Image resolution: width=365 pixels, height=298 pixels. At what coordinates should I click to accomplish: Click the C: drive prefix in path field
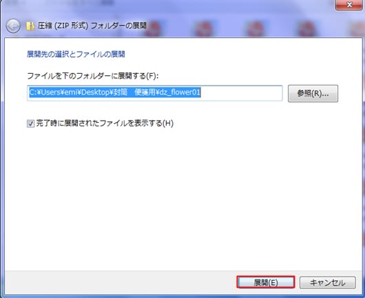pyautogui.click(x=32, y=92)
